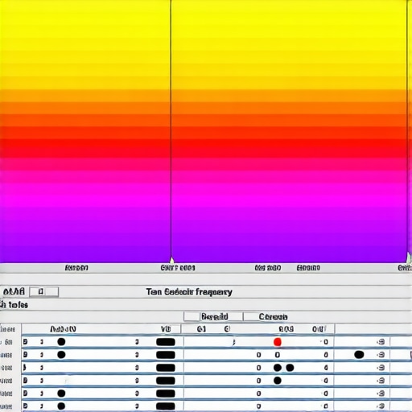Click the left black dot of the third-row pair
Screen dimensions: 412x412
click(278, 368)
